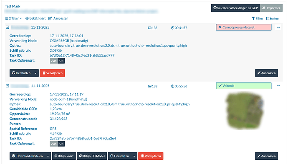
Task: Open the 2 Taken dropdown
Action: click(13, 18)
